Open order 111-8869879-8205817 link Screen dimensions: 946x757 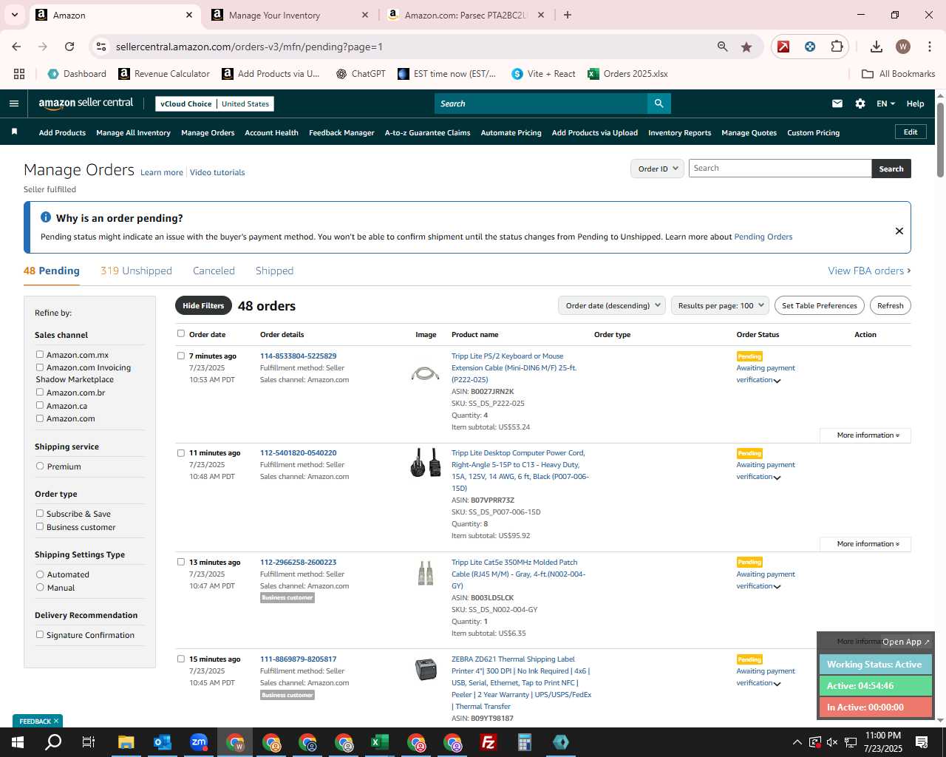click(x=298, y=659)
